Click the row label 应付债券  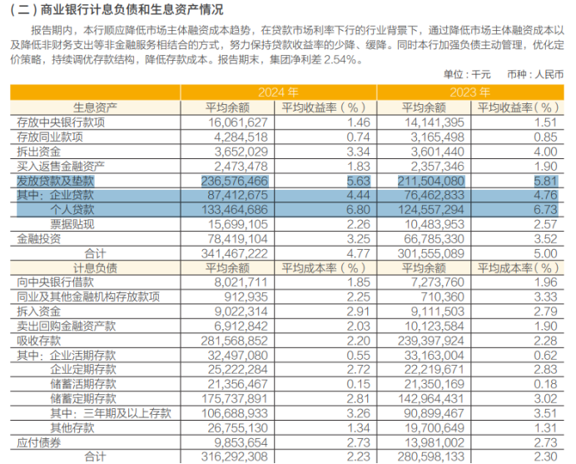tap(38, 442)
